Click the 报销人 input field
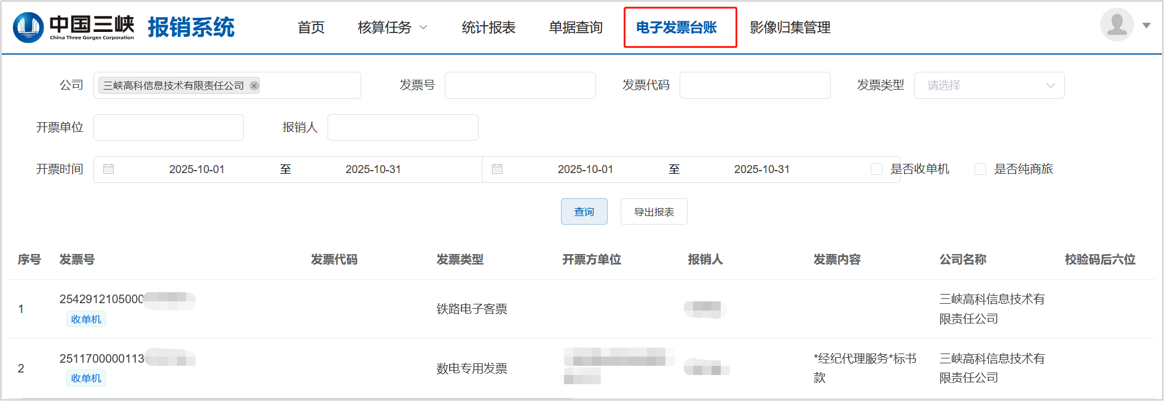The height and width of the screenshot is (402, 1165). [x=402, y=127]
